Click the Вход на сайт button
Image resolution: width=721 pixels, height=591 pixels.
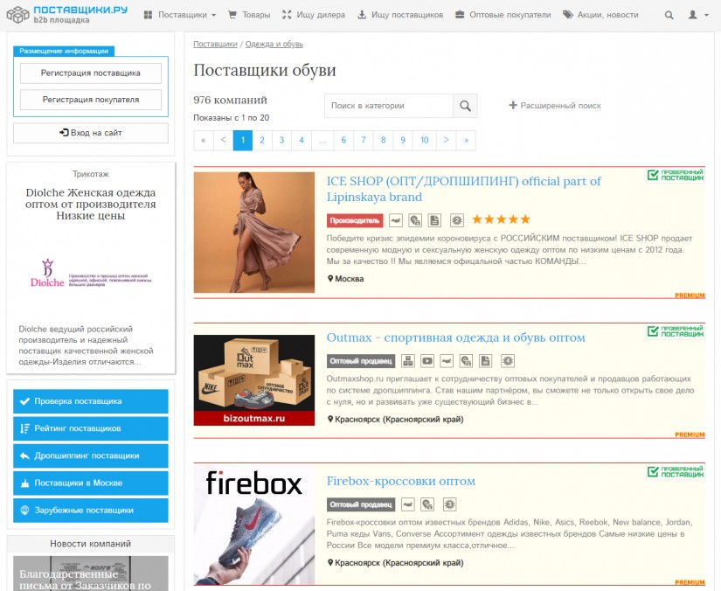(91, 133)
